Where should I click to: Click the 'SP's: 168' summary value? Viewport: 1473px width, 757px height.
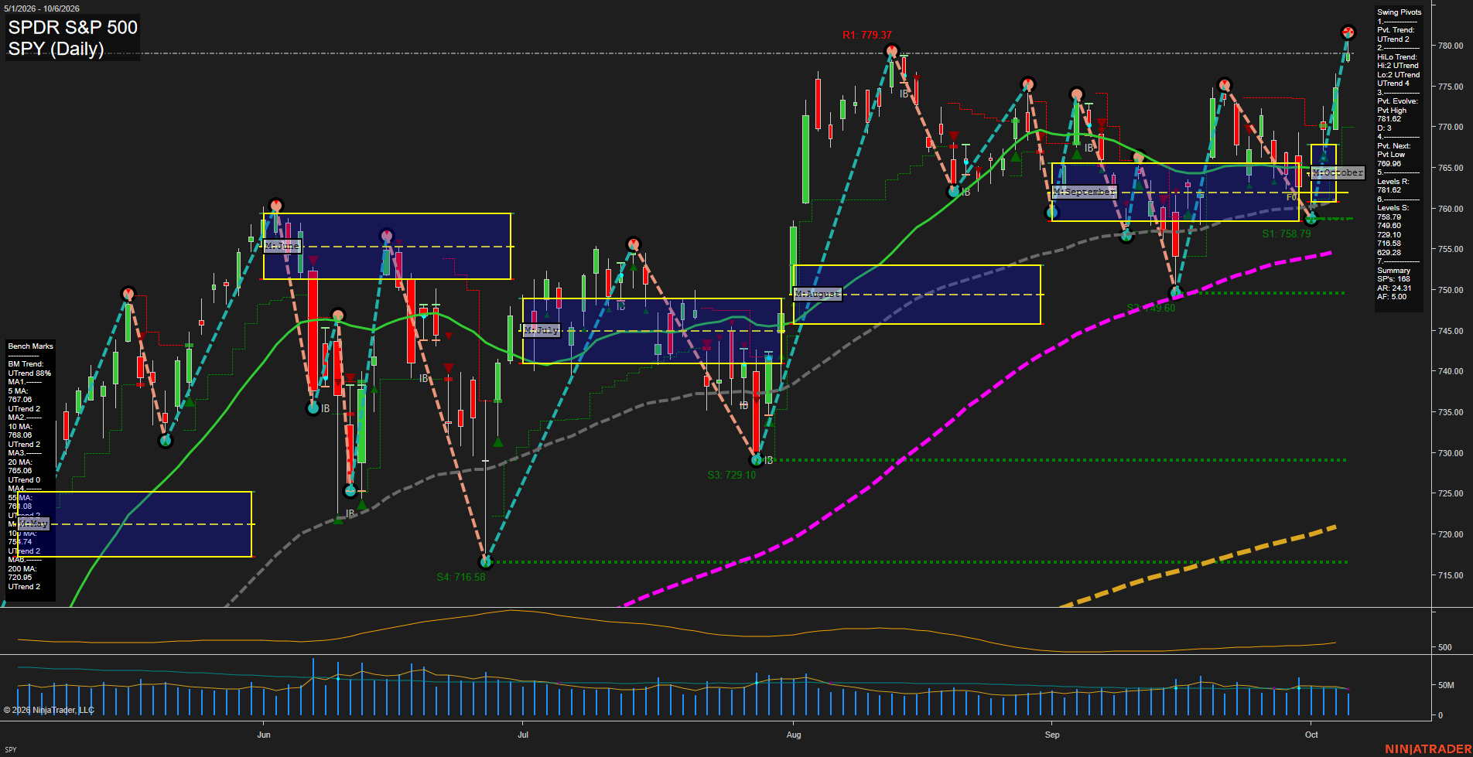point(1393,279)
